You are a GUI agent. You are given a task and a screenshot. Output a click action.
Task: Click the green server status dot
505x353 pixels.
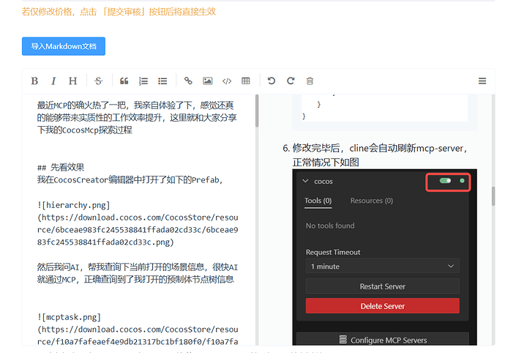coord(462,181)
